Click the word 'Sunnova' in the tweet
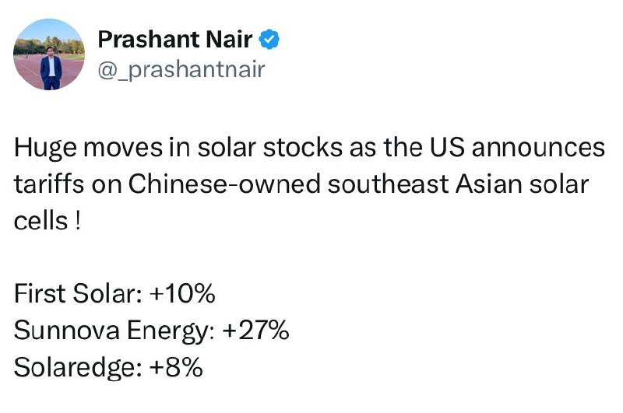 coord(66,330)
